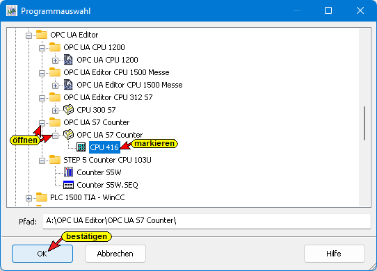
Task: Select OPC UA Editor folder label
Action: [x=74, y=35]
